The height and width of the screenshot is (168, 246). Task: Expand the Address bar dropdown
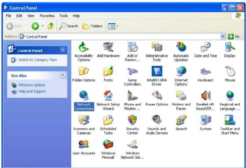pyautogui.click(x=223, y=37)
